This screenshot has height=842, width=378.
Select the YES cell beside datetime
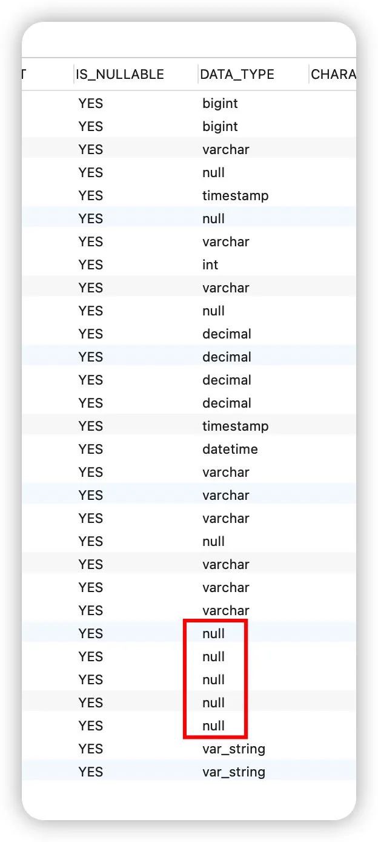[x=91, y=449]
